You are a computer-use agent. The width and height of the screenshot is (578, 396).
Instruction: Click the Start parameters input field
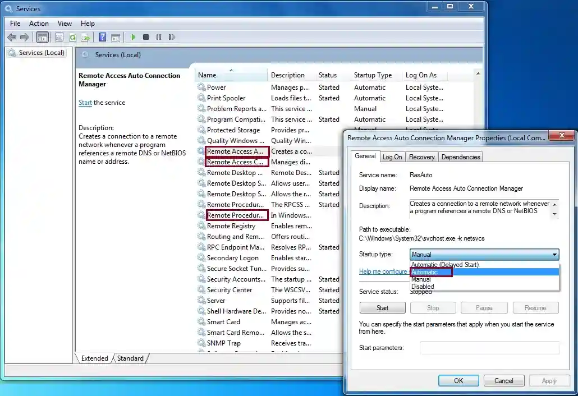pos(489,348)
